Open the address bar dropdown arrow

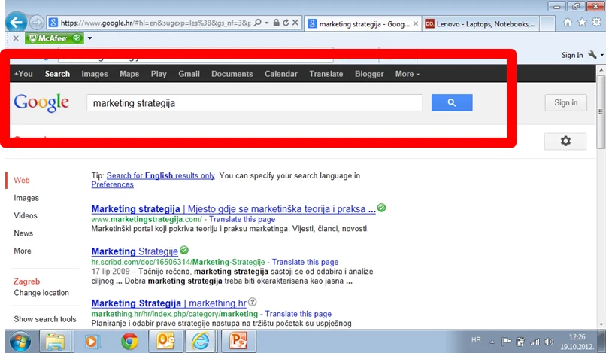[267, 23]
